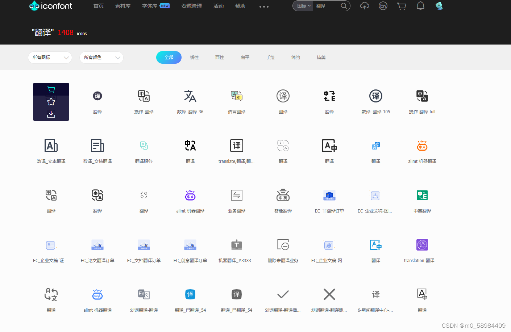Filter by 面性 style
511x332 pixels.
click(220, 57)
